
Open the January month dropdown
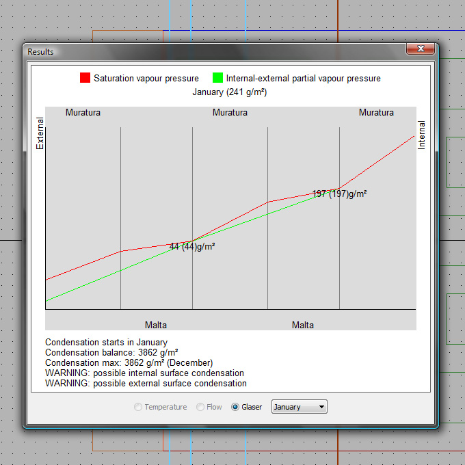click(x=300, y=407)
